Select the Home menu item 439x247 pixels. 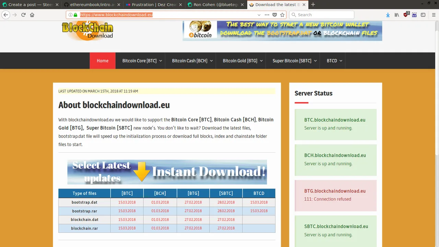(103, 61)
